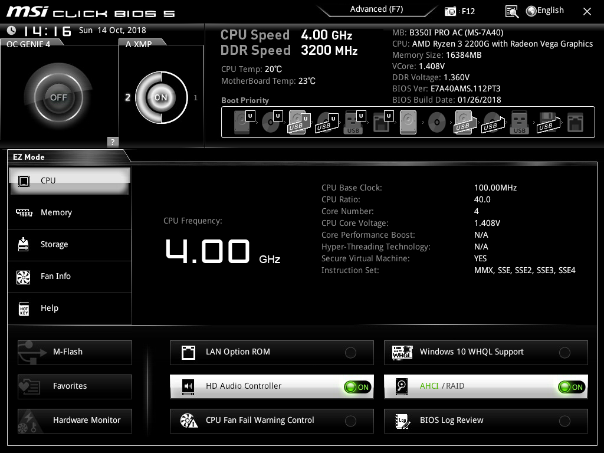Close the BIOS with the X button
Screen dimensions: 604x453
587,12
